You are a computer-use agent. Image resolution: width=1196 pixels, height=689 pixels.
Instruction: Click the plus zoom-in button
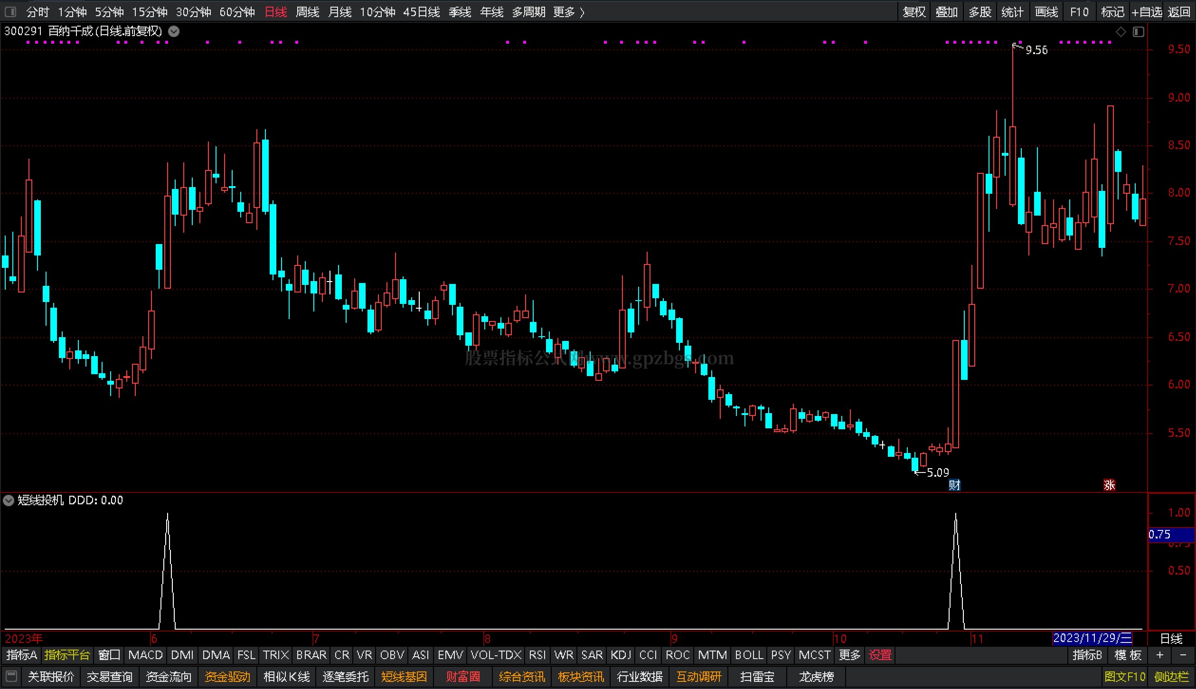(x=1160, y=655)
